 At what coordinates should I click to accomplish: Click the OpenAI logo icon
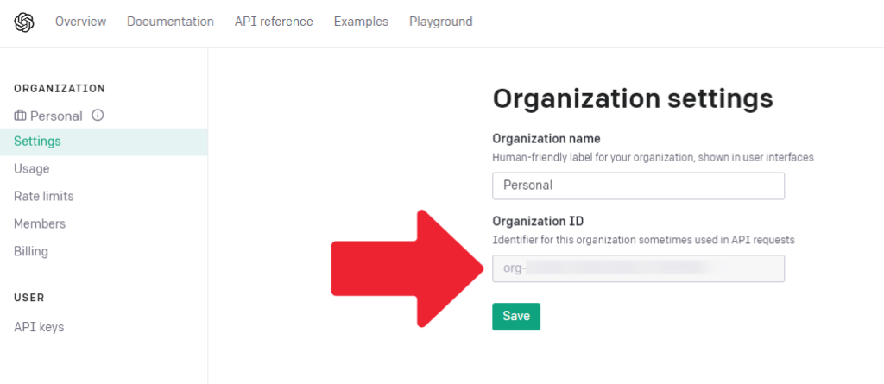tap(23, 22)
